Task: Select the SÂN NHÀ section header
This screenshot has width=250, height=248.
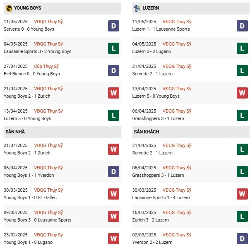Action: pos(62,132)
